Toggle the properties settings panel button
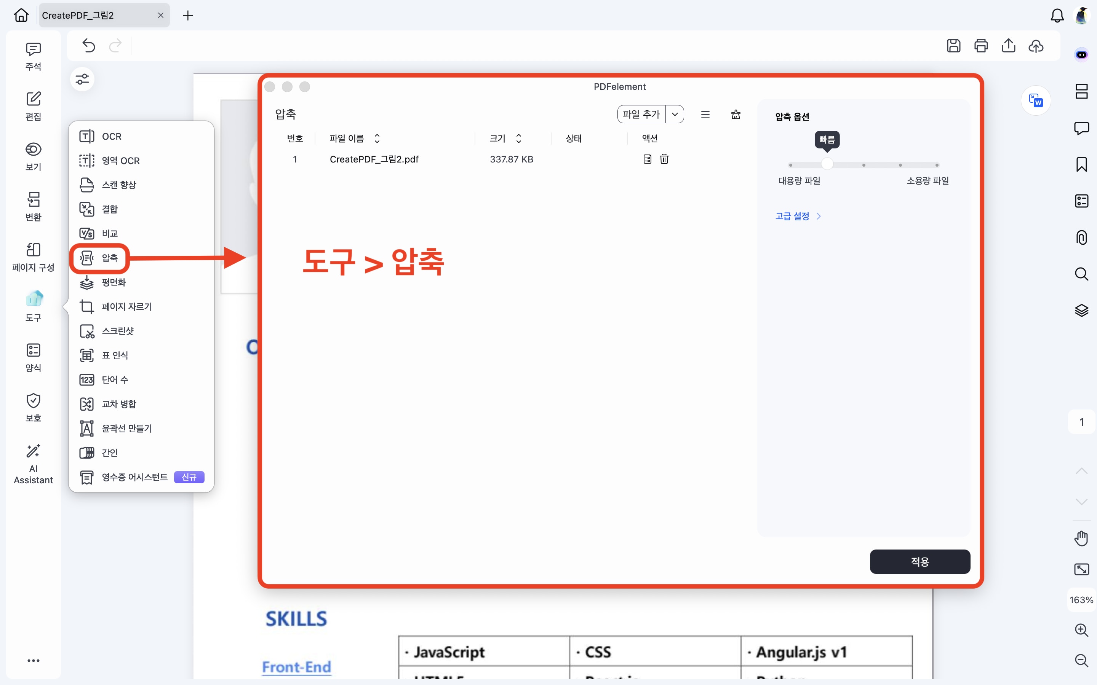The image size is (1097, 685). (82, 79)
